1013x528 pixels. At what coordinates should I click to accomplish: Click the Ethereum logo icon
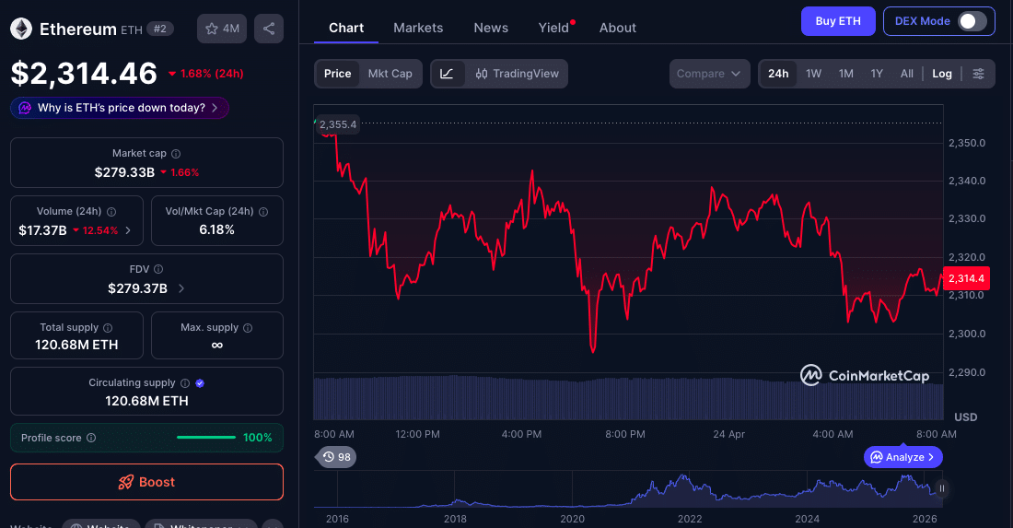point(21,29)
